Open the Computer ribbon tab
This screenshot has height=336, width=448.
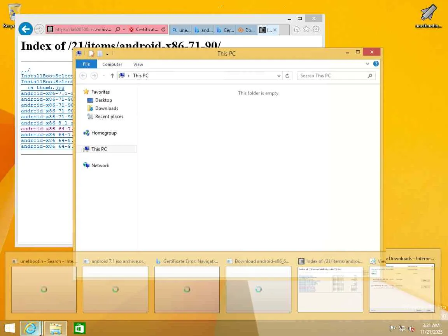pyautogui.click(x=112, y=64)
